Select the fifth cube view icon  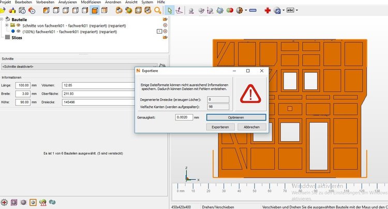[85, 10]
